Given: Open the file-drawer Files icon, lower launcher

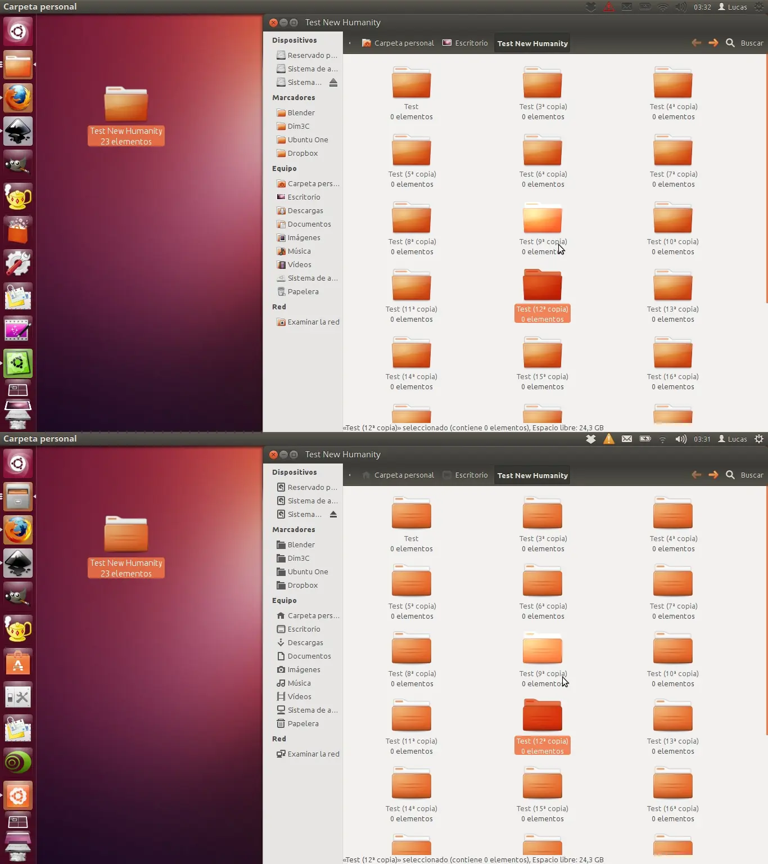Looking at the screenshot, I should [18, 497].
